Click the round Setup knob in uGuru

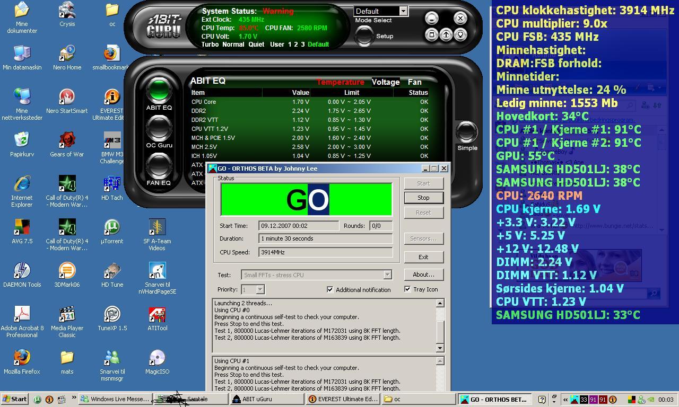[x=364, y=36]
